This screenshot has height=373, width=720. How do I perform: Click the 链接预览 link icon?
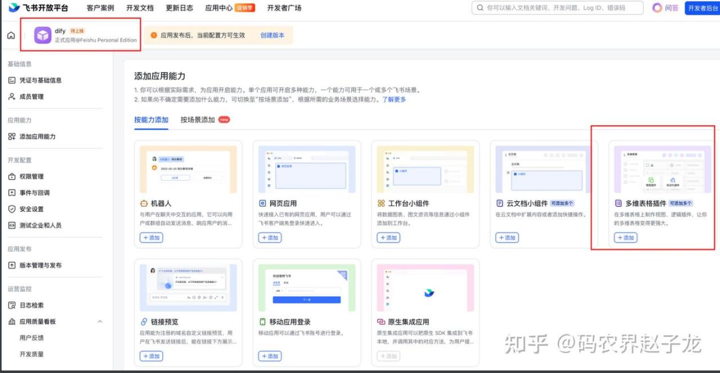(x=143, y=322)
